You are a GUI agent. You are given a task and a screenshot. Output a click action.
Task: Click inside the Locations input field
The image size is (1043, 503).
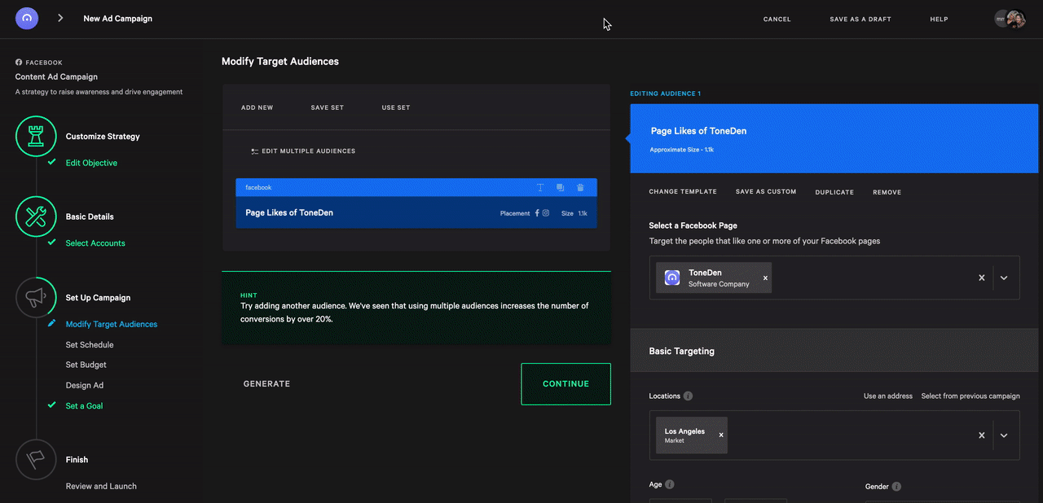click(x=834, y=435)
